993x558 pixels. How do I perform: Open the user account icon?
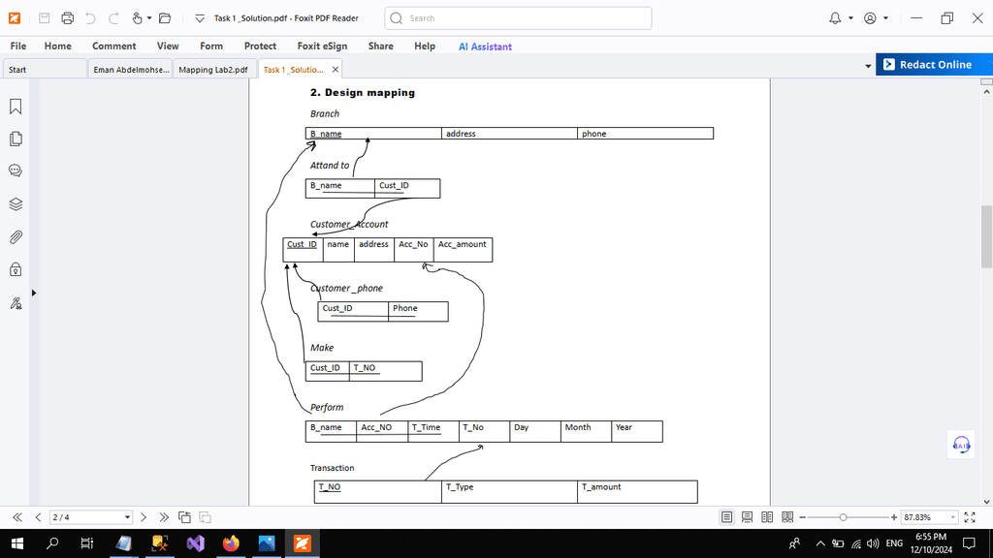870,18
